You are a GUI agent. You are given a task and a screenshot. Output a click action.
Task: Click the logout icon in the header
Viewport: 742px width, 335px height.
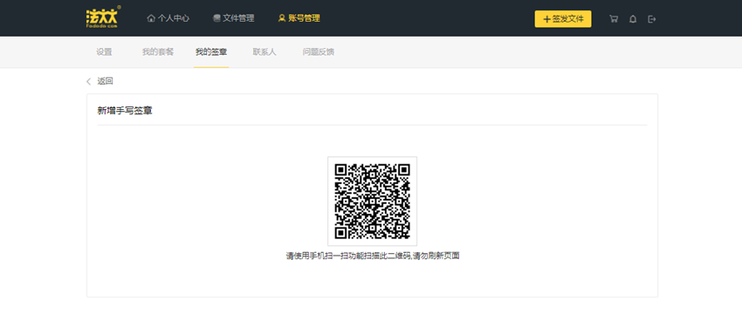click(652, 19)
